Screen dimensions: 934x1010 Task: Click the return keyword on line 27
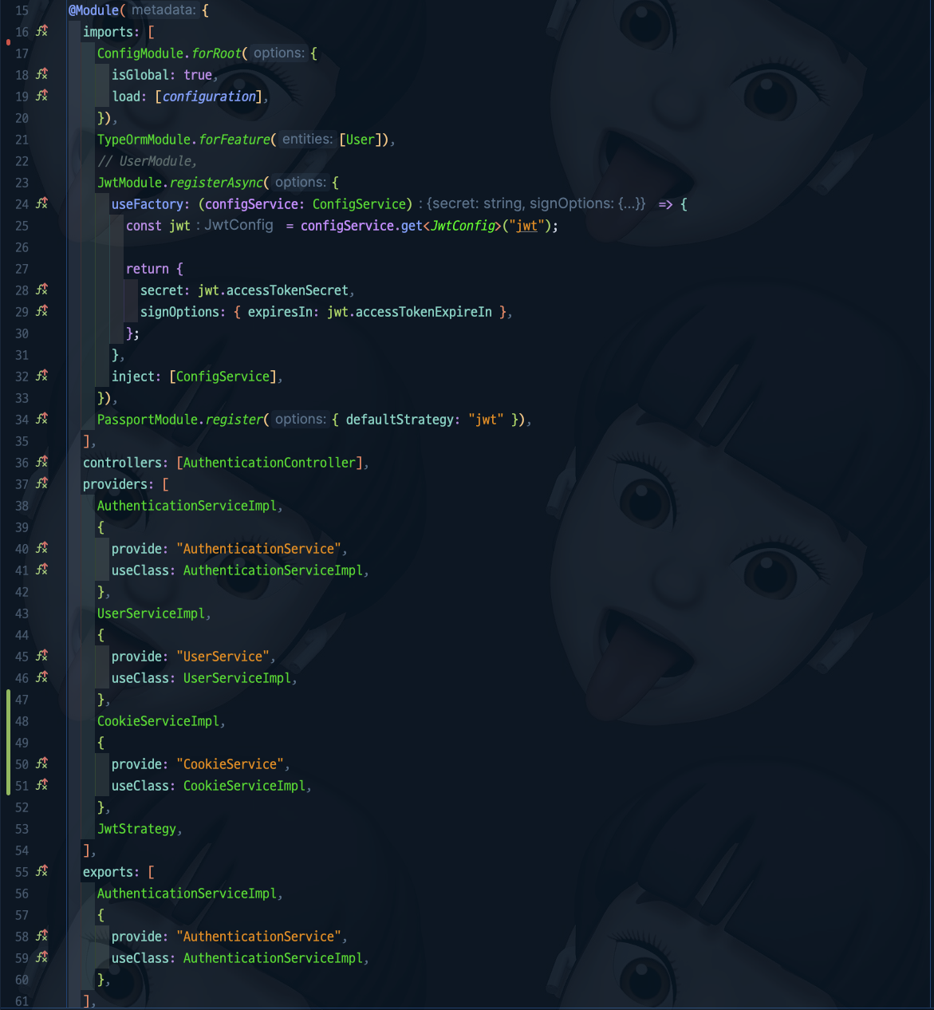coord(148,269)
